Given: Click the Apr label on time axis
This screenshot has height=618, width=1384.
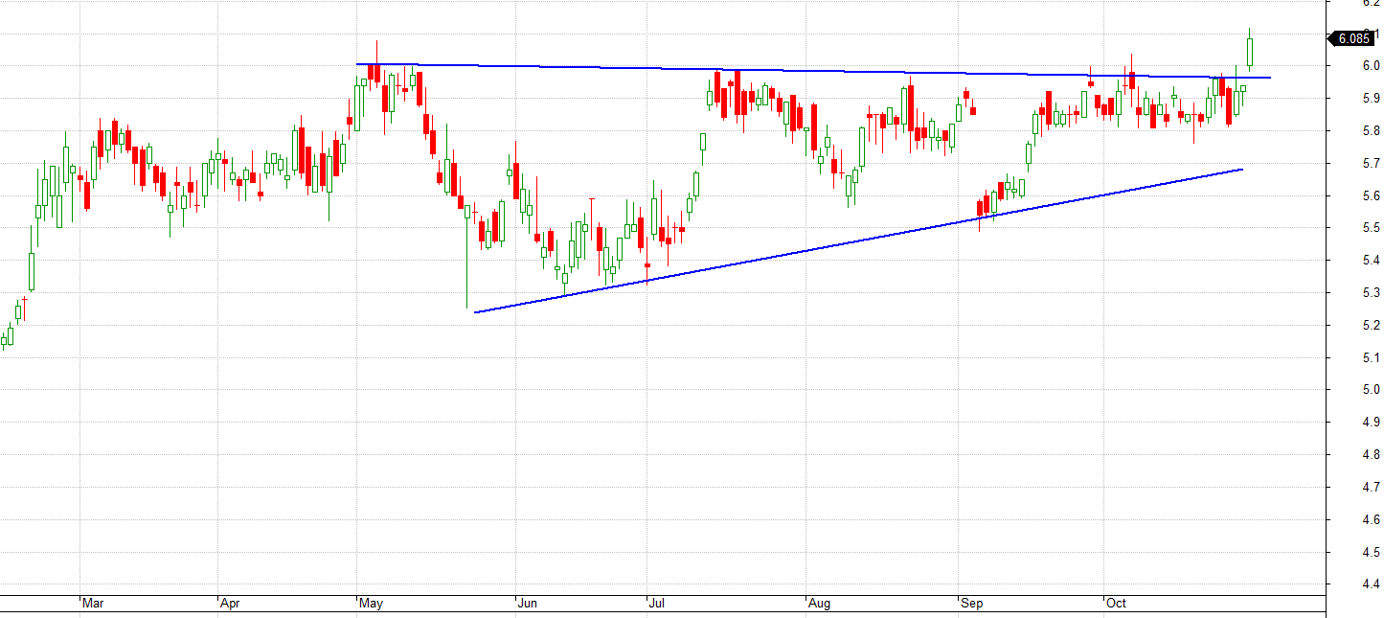Looking at the screenshot, I should (x=230, y=604).
